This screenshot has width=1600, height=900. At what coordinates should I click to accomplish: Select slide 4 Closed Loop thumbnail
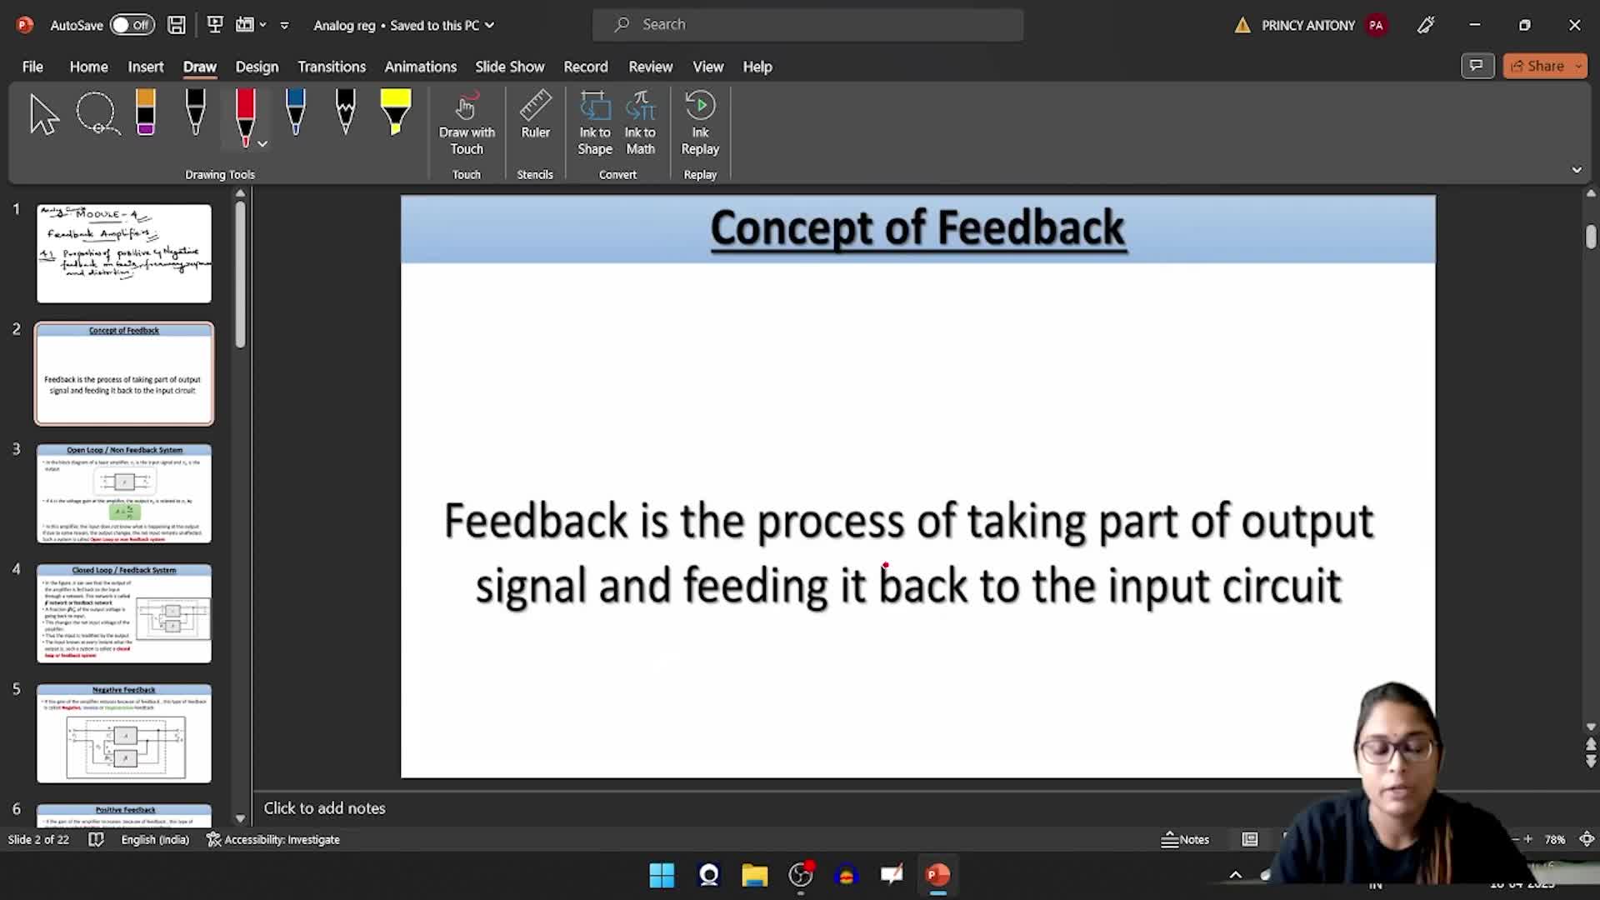124,613
